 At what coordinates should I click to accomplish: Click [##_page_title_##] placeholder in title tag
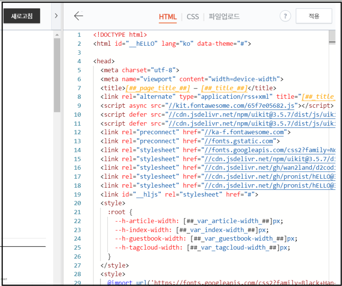click(158, 88)
